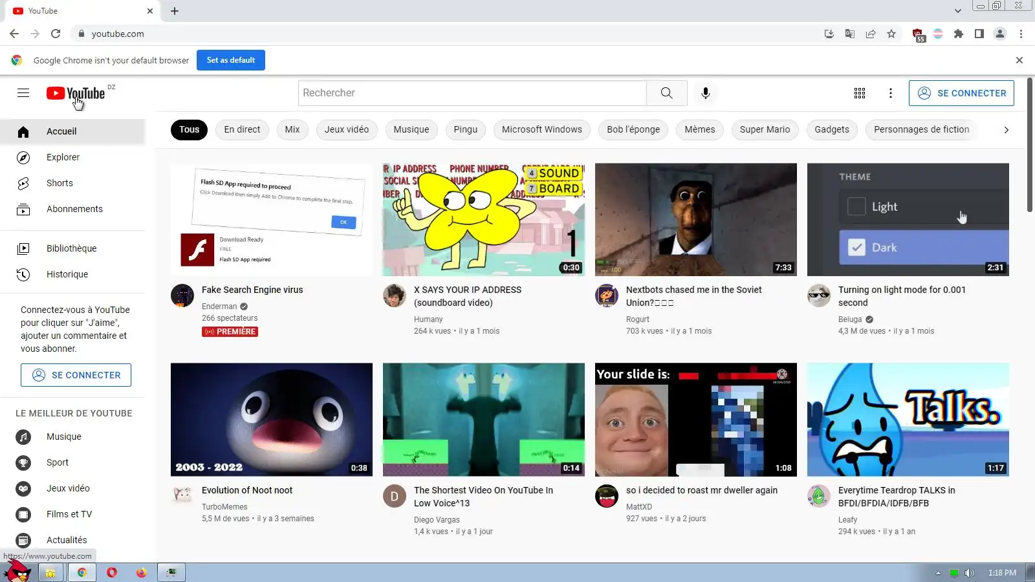Open Chrome three-dot menu
This screenshot has height=582, width=1035.
[x=1021, y=34]
